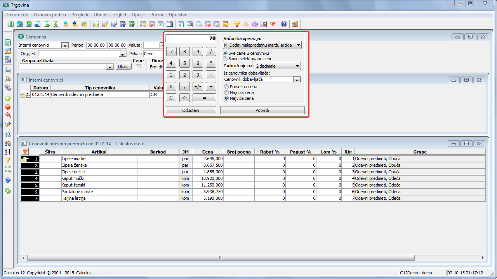Click the yellow funnel filter icon
Screen dimensions: 497x279
point(7,160)
